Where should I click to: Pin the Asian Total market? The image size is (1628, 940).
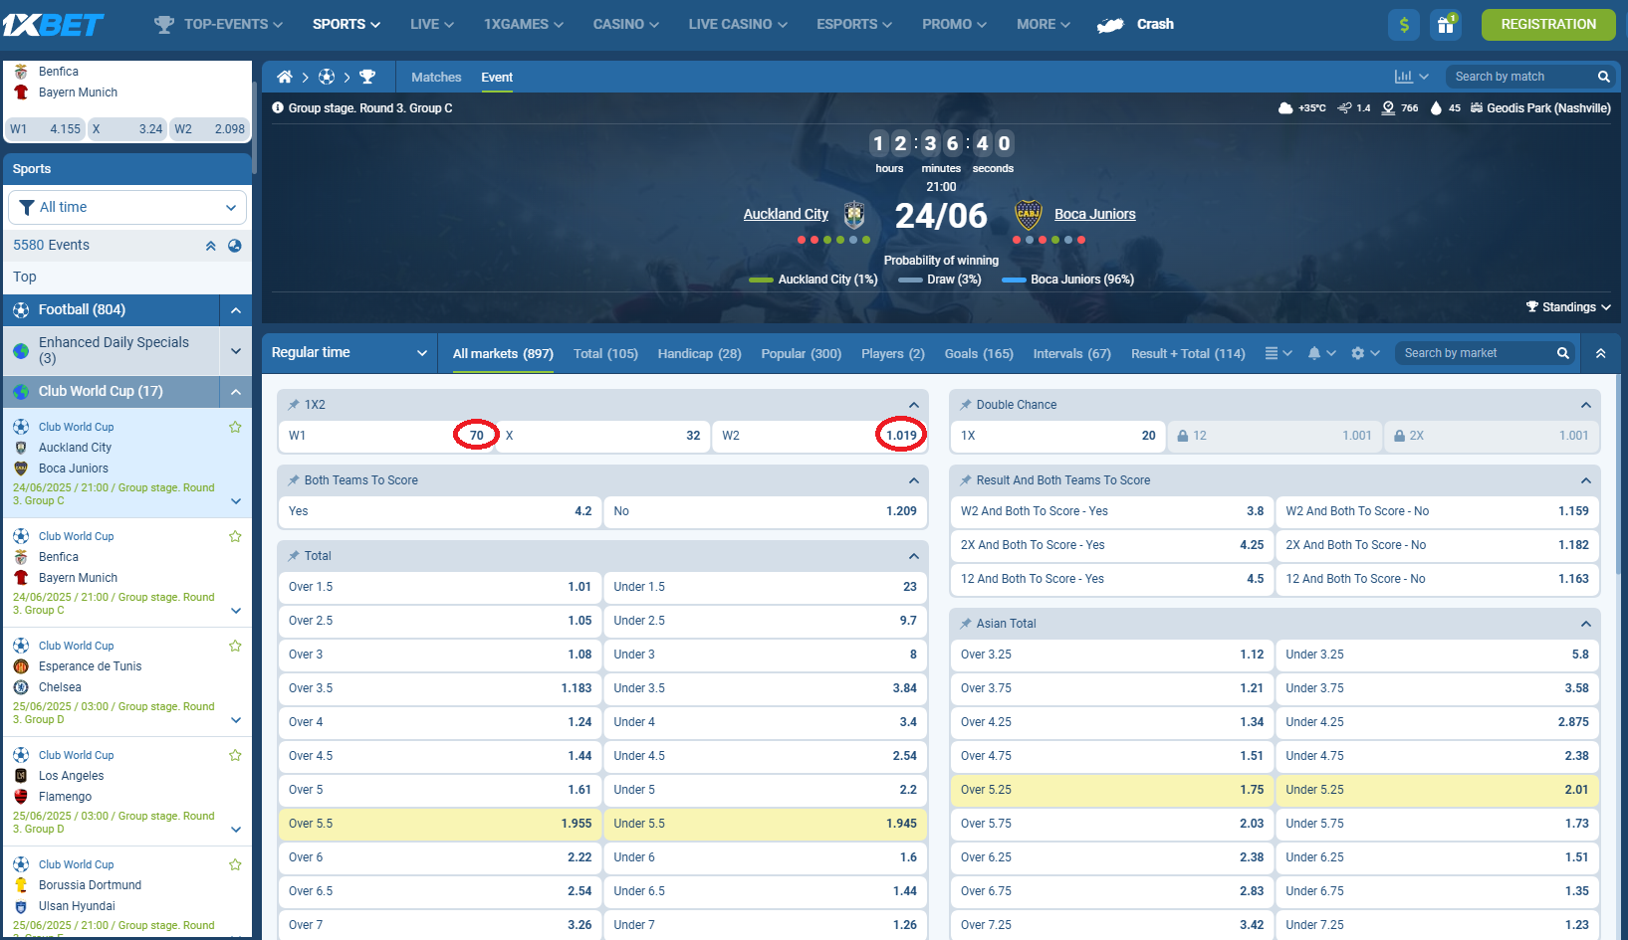(x=966, y=624)
